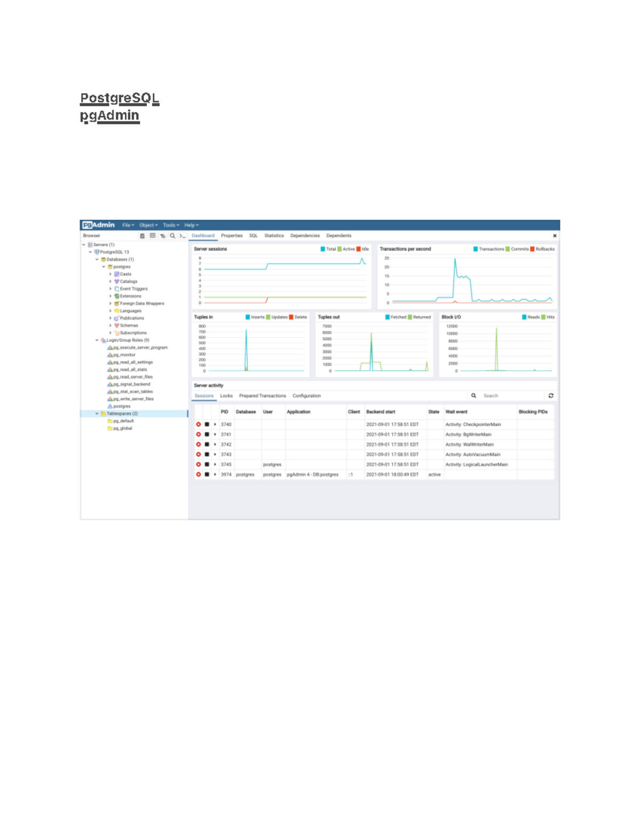
Task: Open the File menu
Action: (x=128, y=225)
